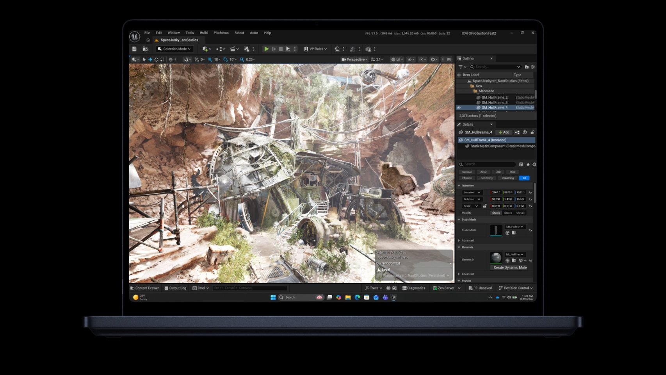Click the select-objects arrow tool
The height and width of the screenshot is (375, 666).
[144, 59]
